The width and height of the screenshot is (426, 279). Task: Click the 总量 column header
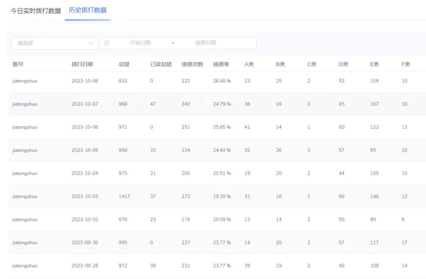pyautogui.click(x=124, y=64)
